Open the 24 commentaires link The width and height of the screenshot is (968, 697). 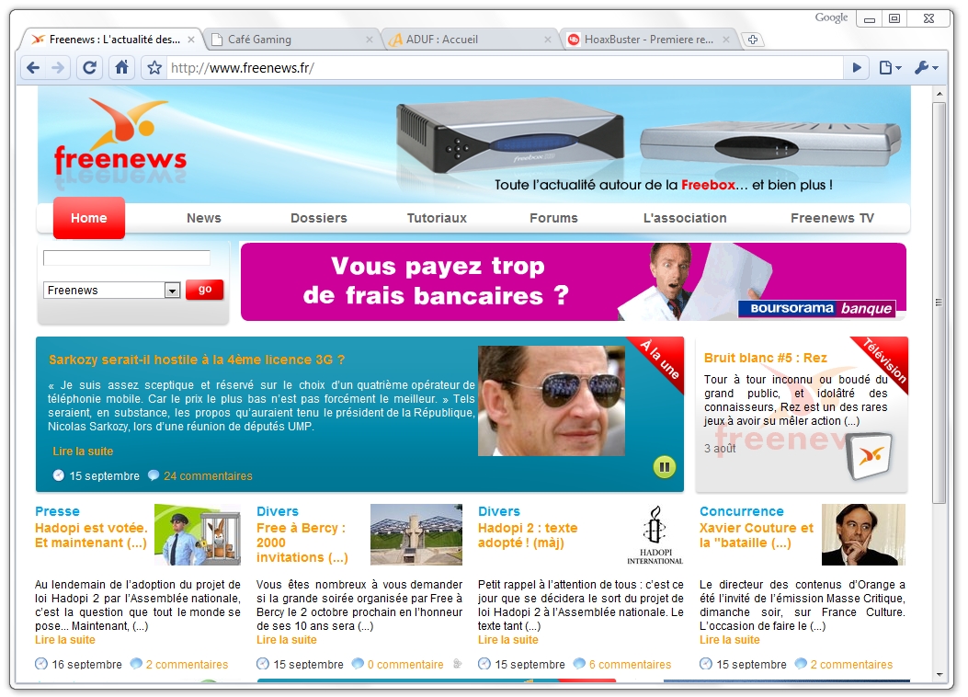(208, 476)
